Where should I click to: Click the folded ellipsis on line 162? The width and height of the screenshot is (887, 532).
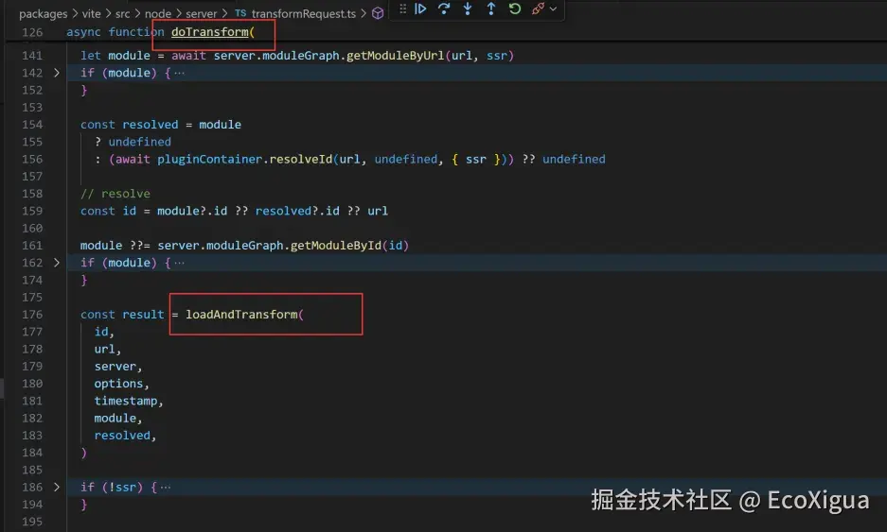click(x=179, y=263)
